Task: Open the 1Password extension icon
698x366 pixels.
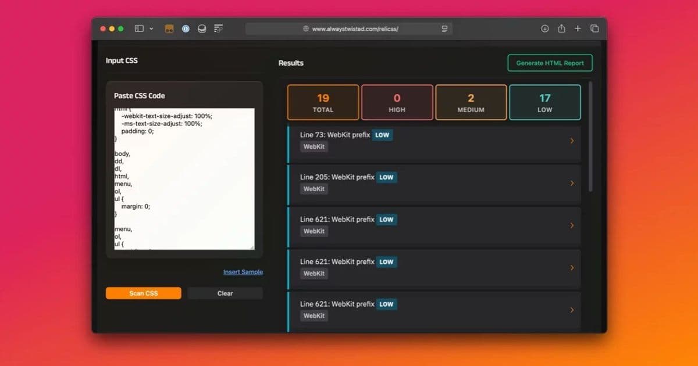Action: click(185, 28)
